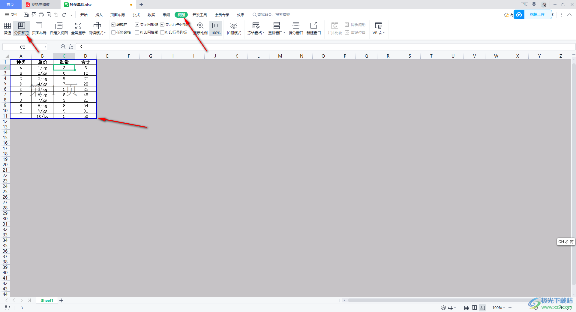The width and height of the screenshot is (576, 312).
Task: Click the Redo arrow
Action: [64, 15]
